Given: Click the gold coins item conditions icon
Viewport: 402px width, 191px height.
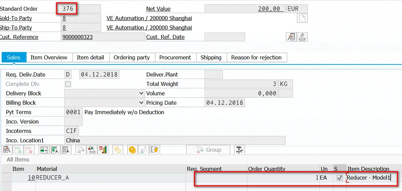Looking at the screenshot, I should [132, 149].
